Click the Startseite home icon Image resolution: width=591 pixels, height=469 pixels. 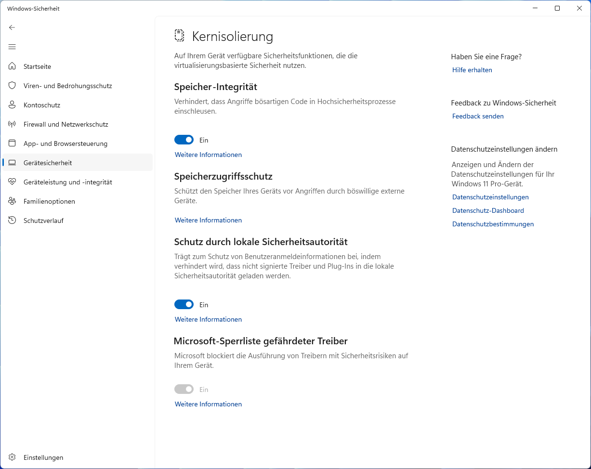click(x=13, y=66)
